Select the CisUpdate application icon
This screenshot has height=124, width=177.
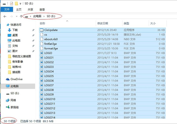click(42, 30)
